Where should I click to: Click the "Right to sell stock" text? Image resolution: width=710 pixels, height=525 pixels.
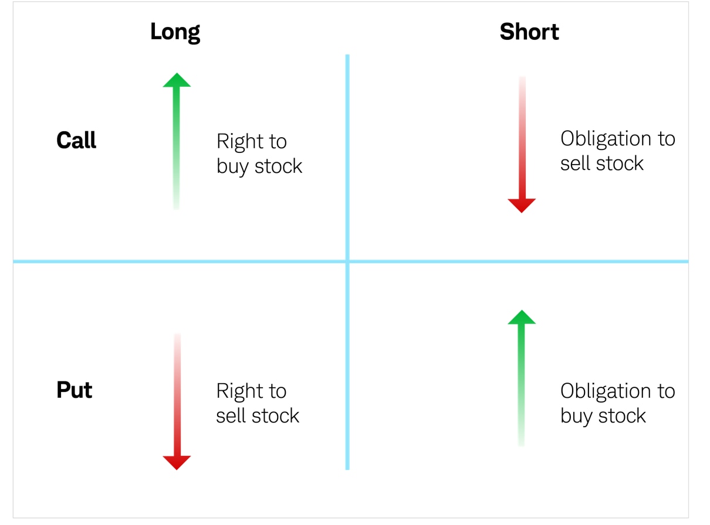[x=257, y=403]
